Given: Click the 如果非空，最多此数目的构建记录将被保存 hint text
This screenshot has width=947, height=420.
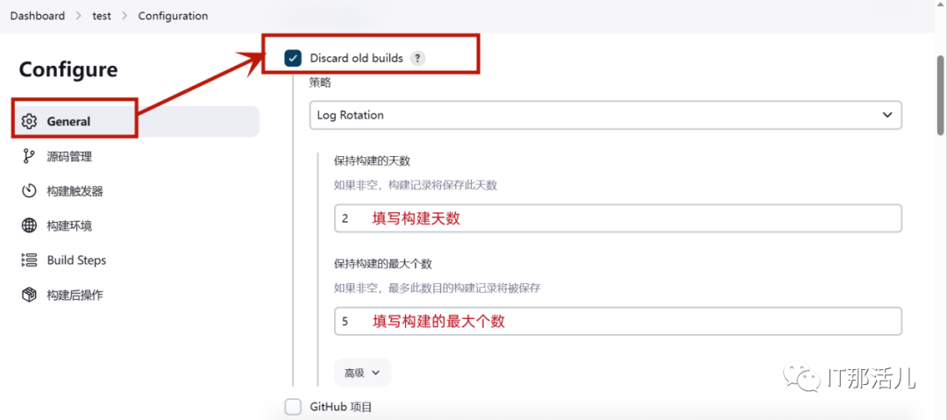Looking at the screenshot, I should 438,288.
